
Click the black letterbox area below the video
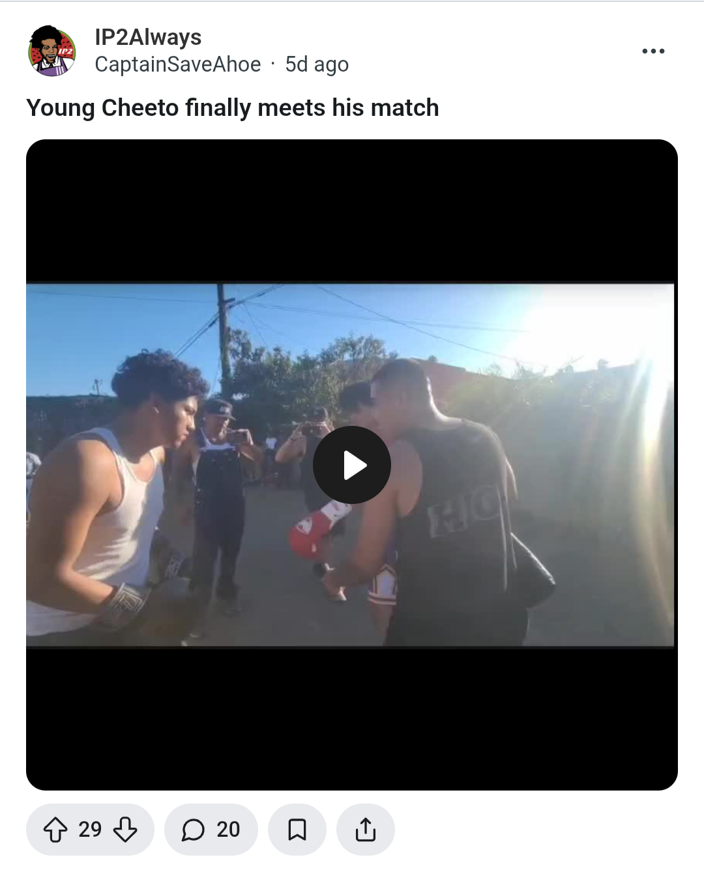coord(352,719)
